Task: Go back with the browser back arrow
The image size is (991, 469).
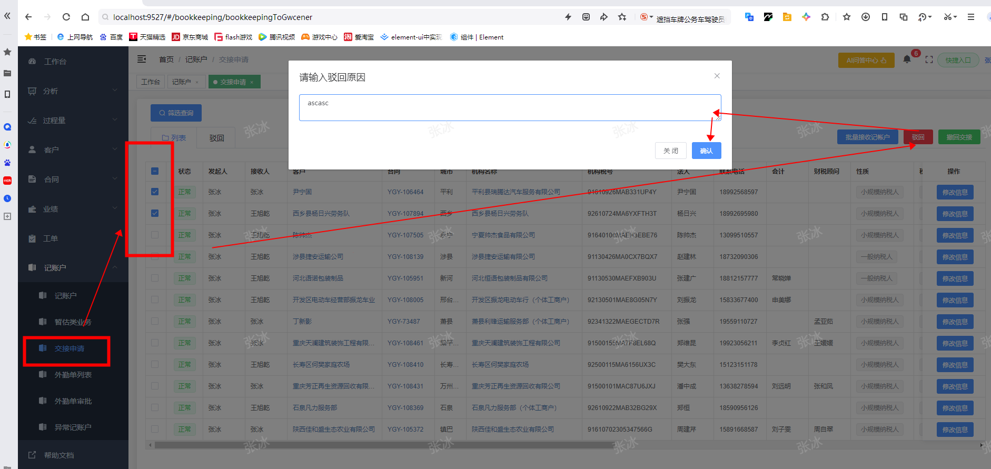Action: [28, 17]
